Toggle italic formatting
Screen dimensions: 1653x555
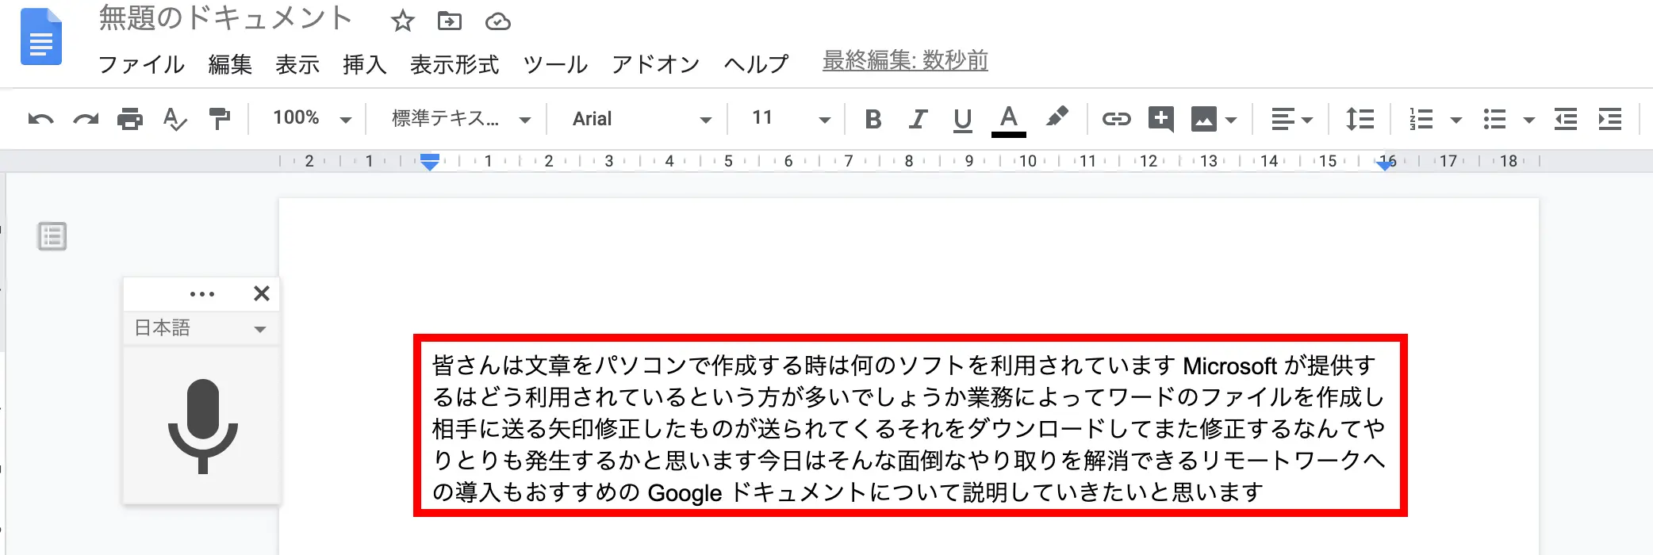tap(918, 119)
